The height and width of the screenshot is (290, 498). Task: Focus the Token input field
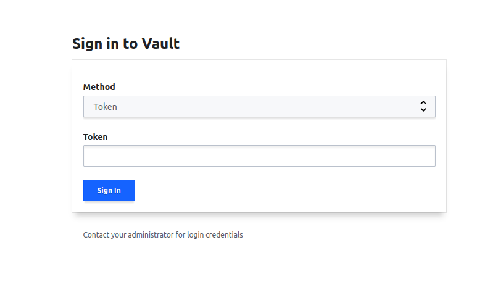(259, 155)
